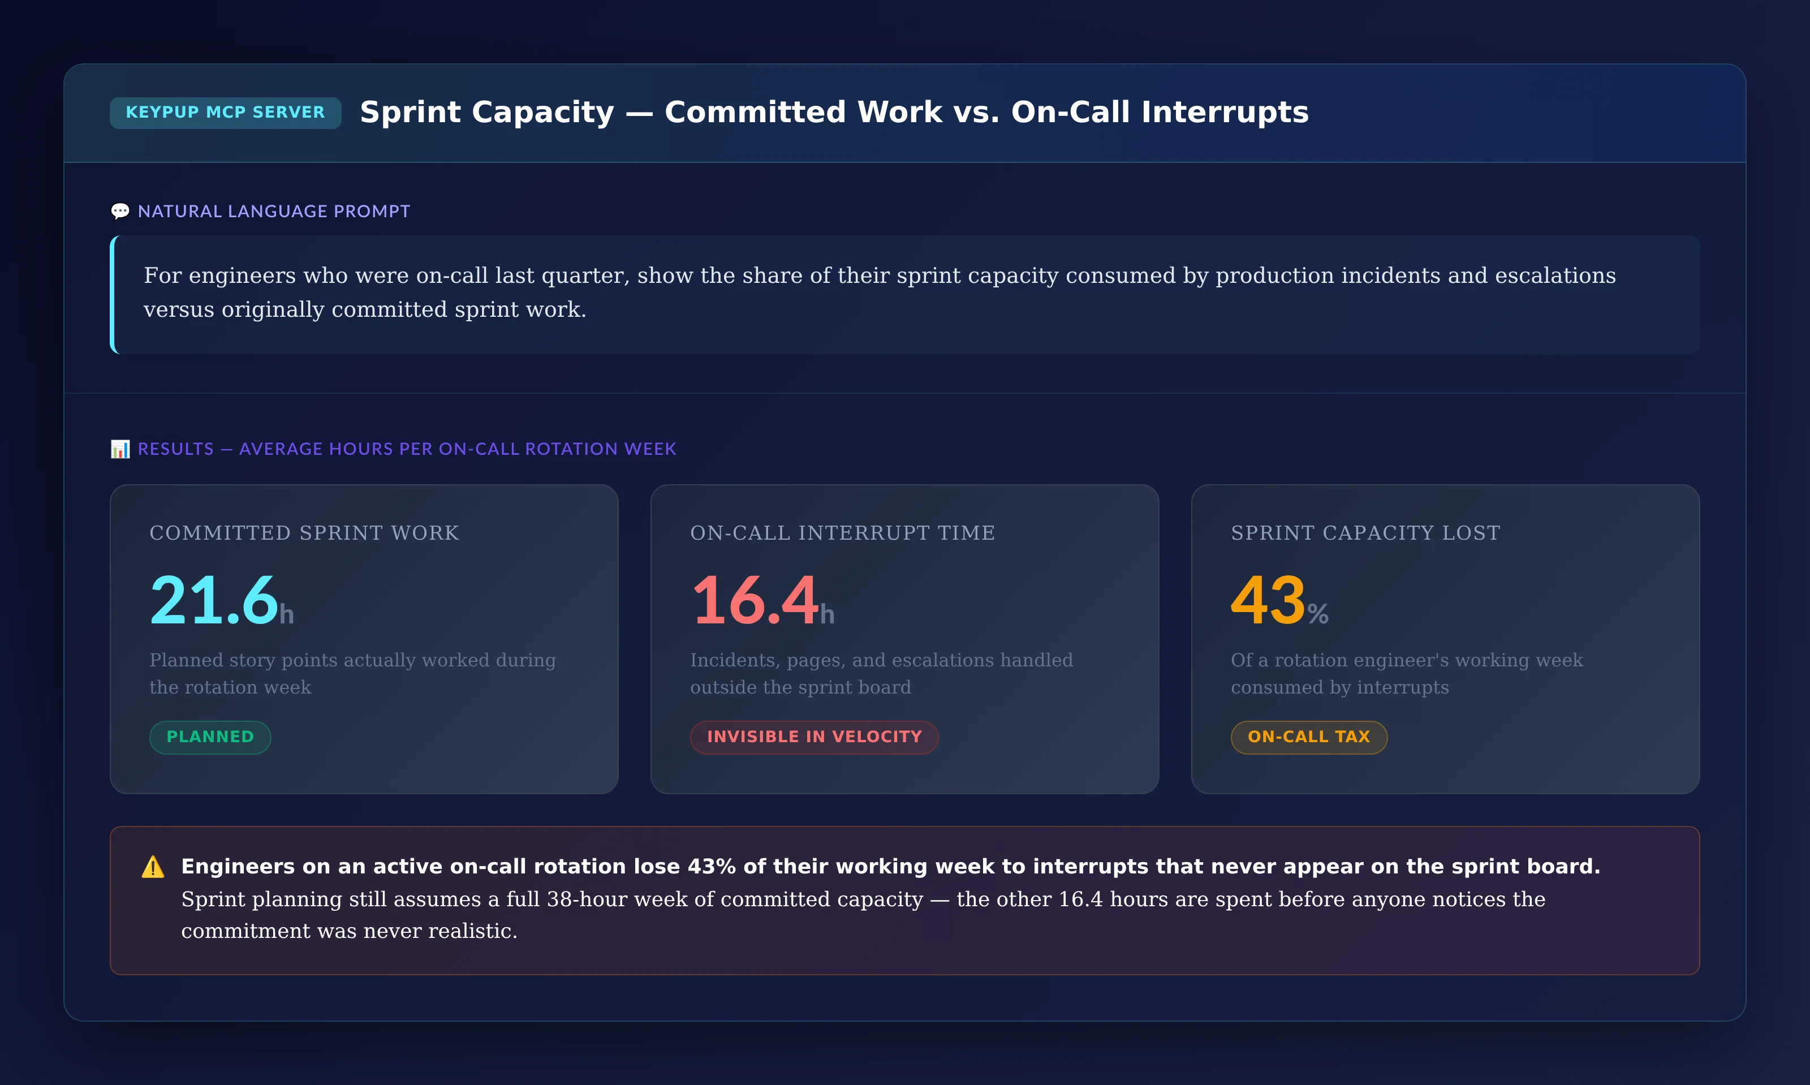The image size is (1810, 1085).
Task: Click the SPRINT CAPACITY LOST card title
Action: coord(1365,533)
